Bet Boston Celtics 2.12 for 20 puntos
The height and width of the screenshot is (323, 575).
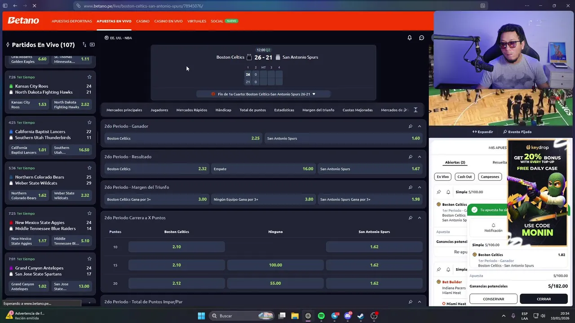(x=177, y=283)
